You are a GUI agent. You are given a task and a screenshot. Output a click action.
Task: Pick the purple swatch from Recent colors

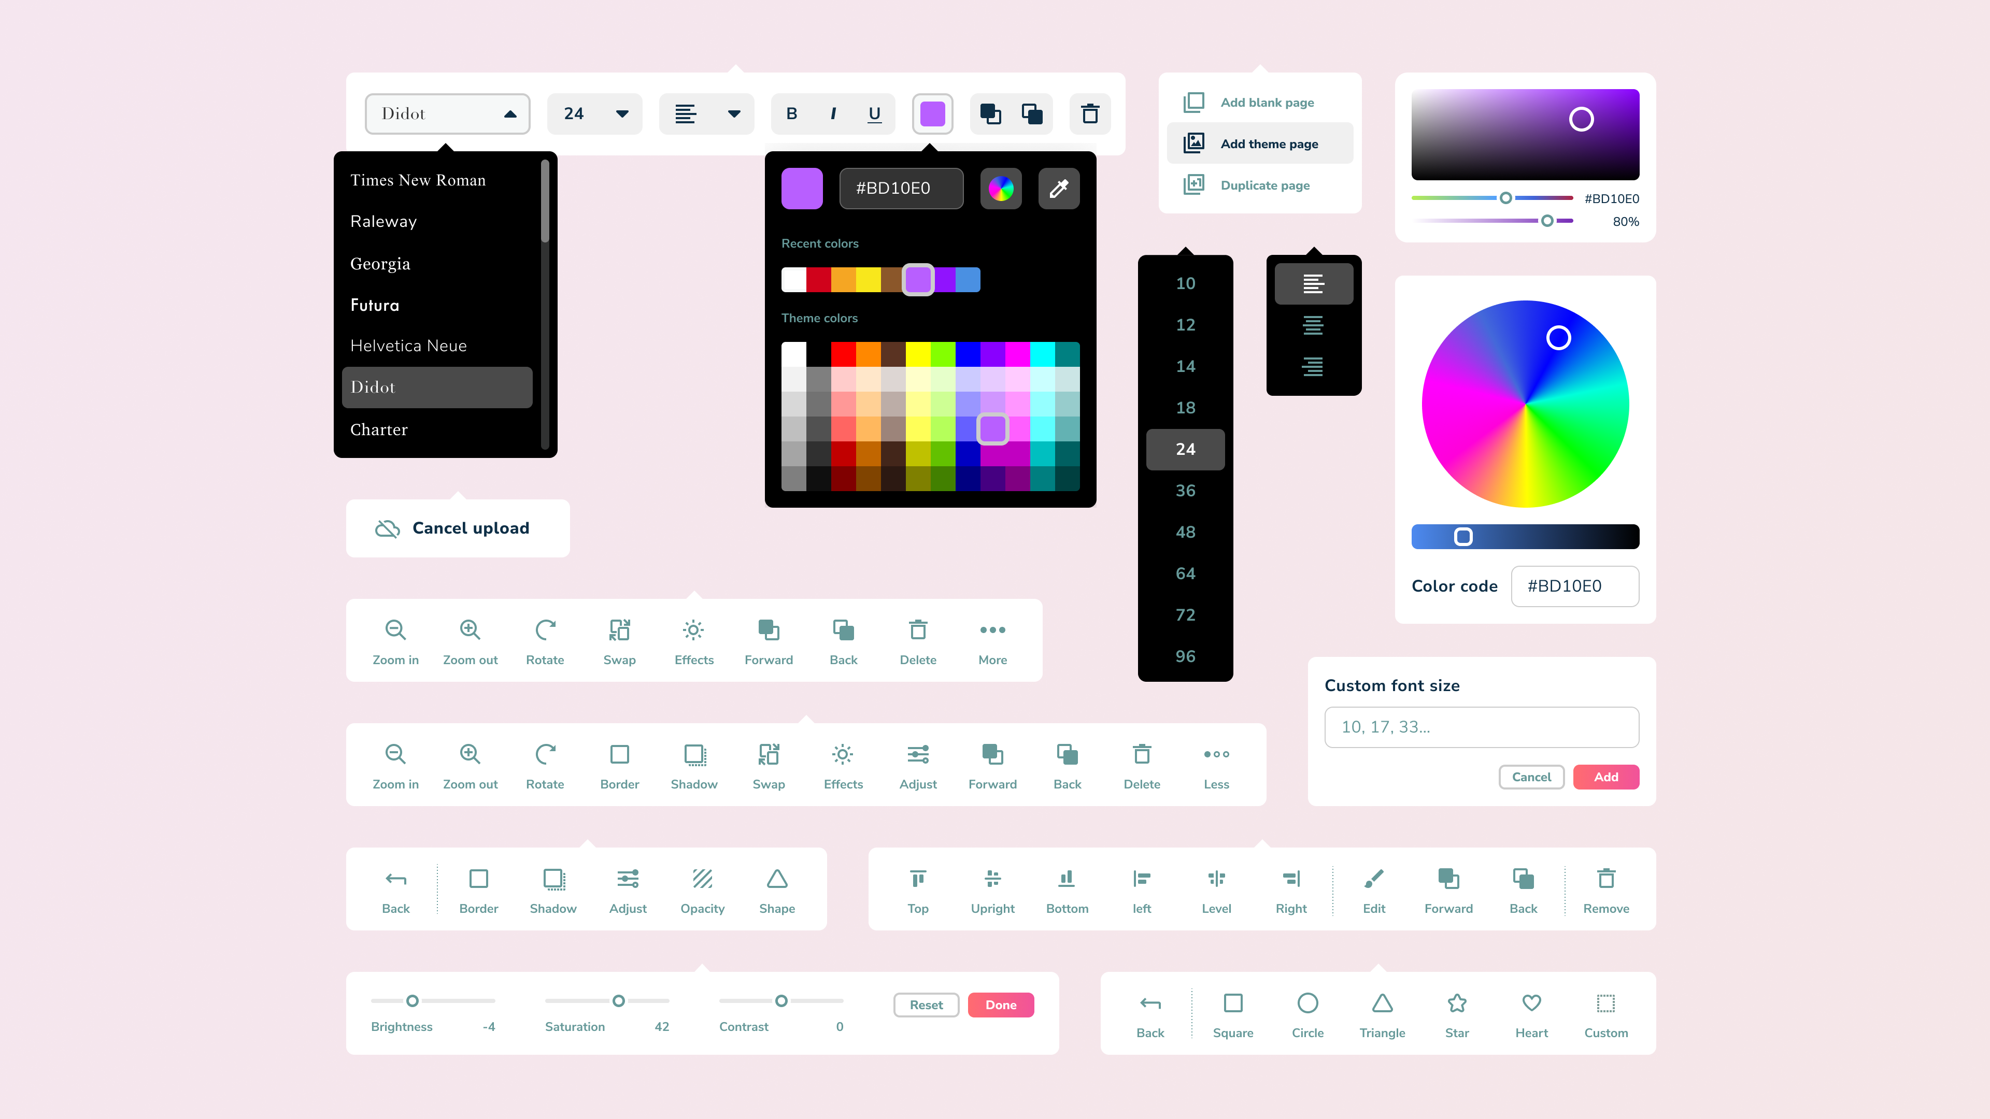click(x=918, y=280)
